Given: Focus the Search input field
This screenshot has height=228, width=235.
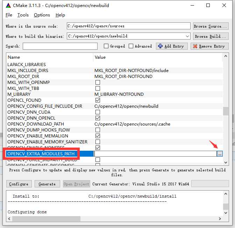Looking at the screenshot, I should click(x=60, y=46).
